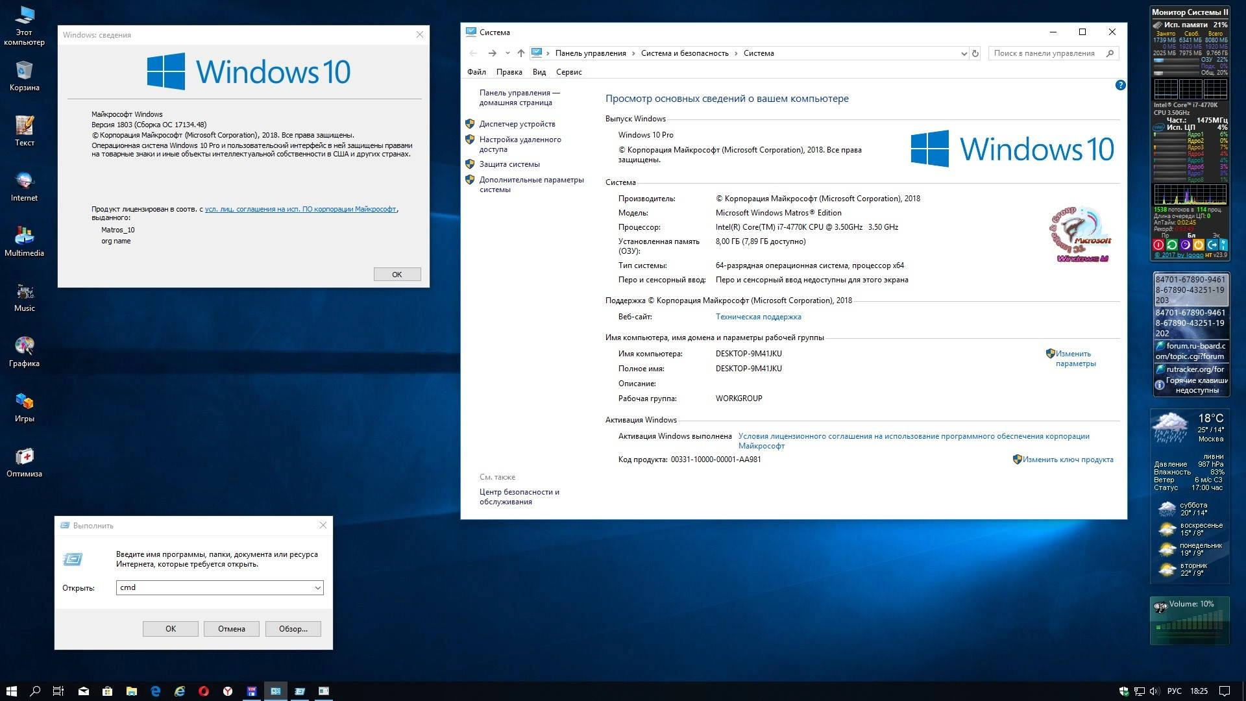Viewport: 1246px width, 701px height.
Task: Expand the address bar history dropdown
Action: click(x=964, y=53)
